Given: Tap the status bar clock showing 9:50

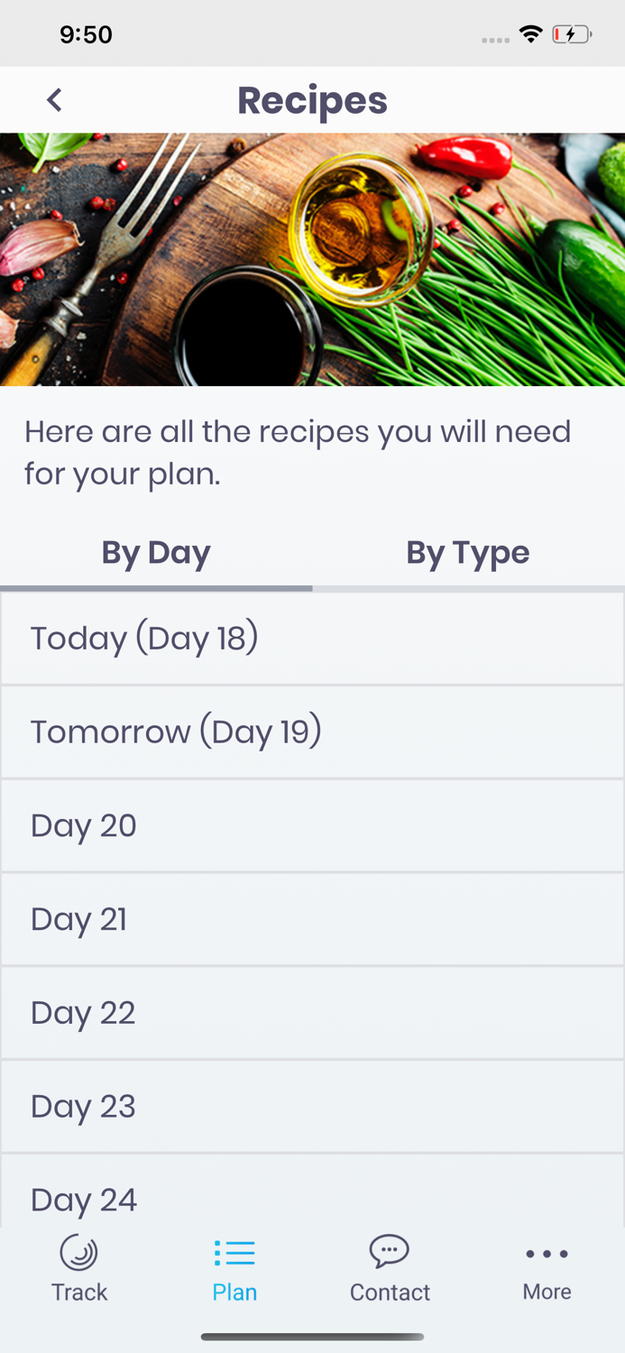Looking at the screenshot, I should 87,33.
